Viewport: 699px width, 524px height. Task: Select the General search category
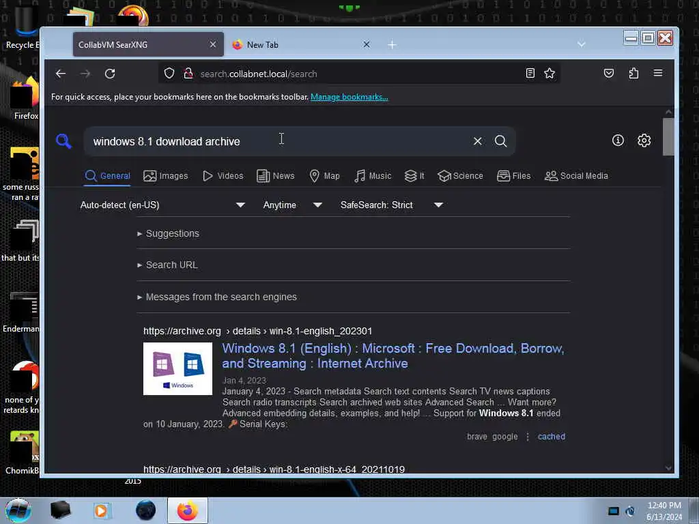pyautogui.click(x=107, y=175)
